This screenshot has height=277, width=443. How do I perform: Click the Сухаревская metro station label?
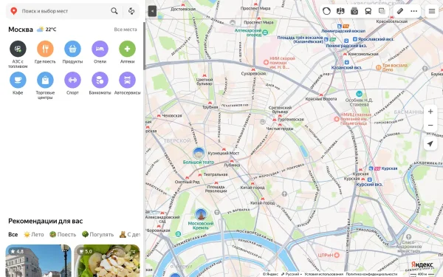[x=253, y=73]
